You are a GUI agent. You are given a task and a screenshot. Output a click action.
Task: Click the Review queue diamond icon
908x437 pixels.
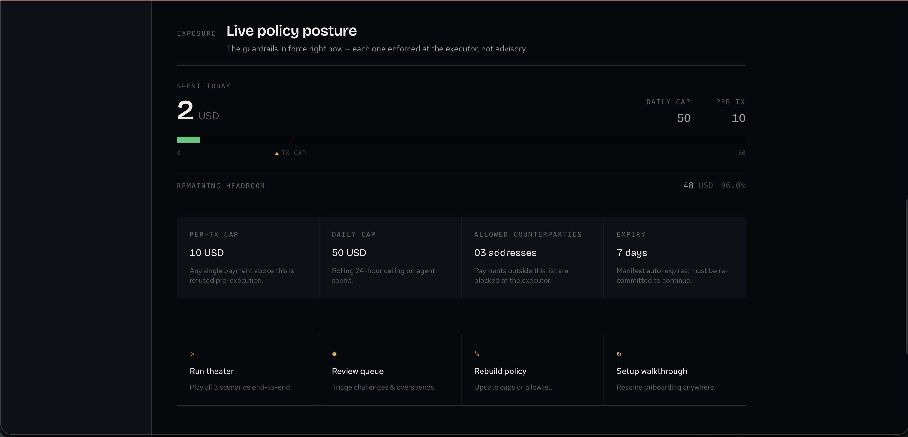coord(334,354)
